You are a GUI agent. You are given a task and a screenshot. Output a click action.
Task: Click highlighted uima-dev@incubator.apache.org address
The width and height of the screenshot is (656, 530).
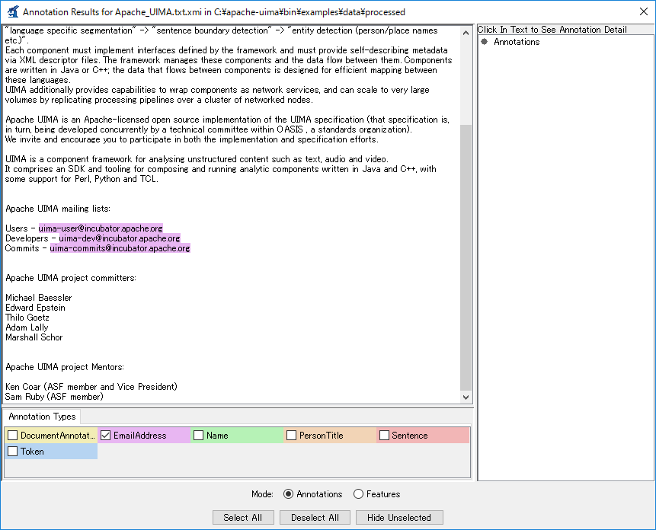coord(120,238)
